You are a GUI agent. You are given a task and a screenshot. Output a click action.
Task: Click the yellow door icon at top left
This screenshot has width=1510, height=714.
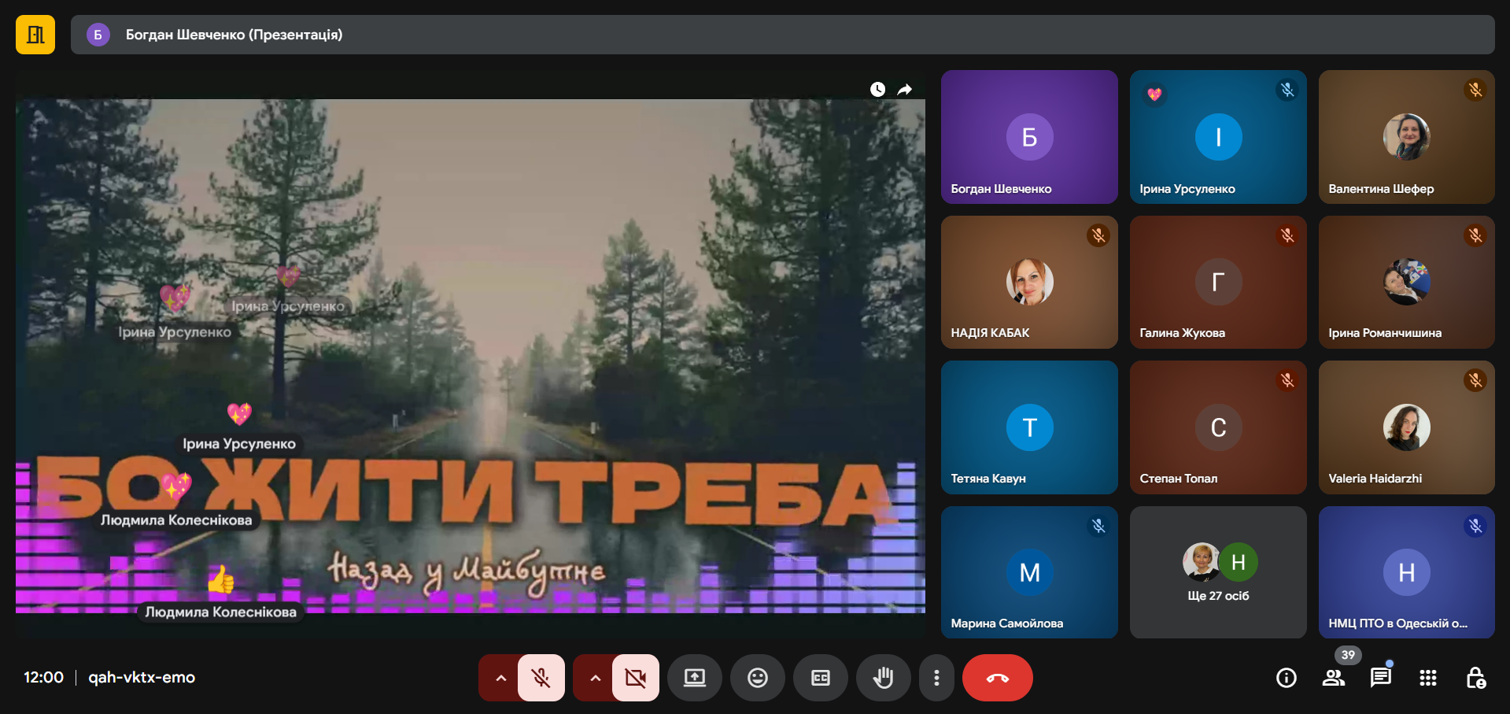point(35,35)
